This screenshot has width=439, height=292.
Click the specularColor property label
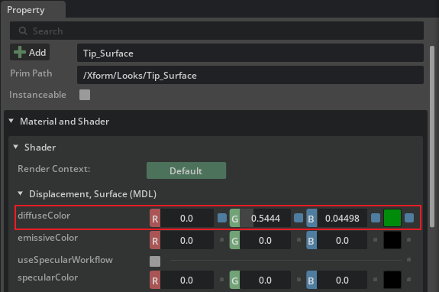click(48, 277)
